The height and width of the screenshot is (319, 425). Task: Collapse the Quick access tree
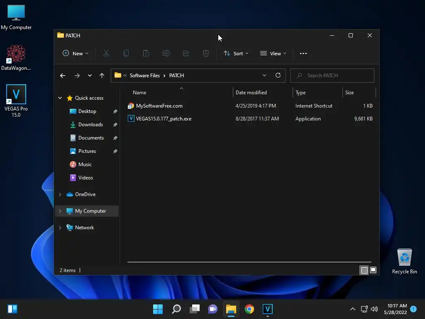(60, 98)
